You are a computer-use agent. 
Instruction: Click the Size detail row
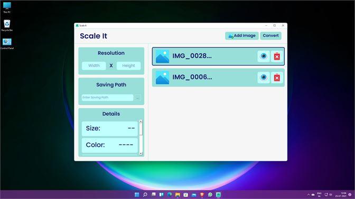pyautogui.click(x=109, y=128)
